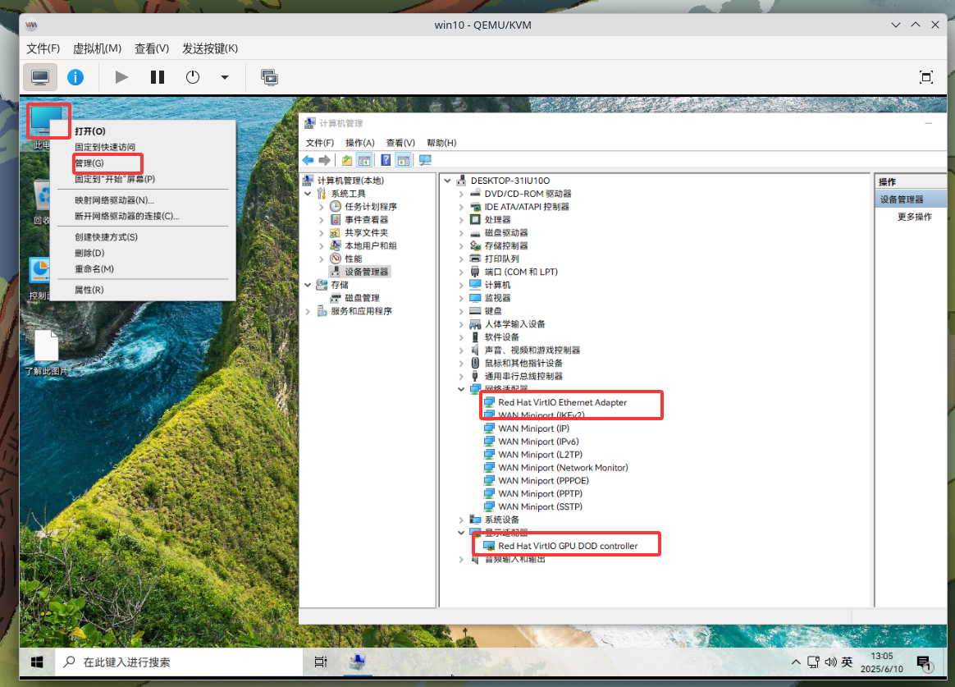
Task: Open 帮助(H) menu in Computer Management
Action: pyautogui.click(x=441, y=143)
